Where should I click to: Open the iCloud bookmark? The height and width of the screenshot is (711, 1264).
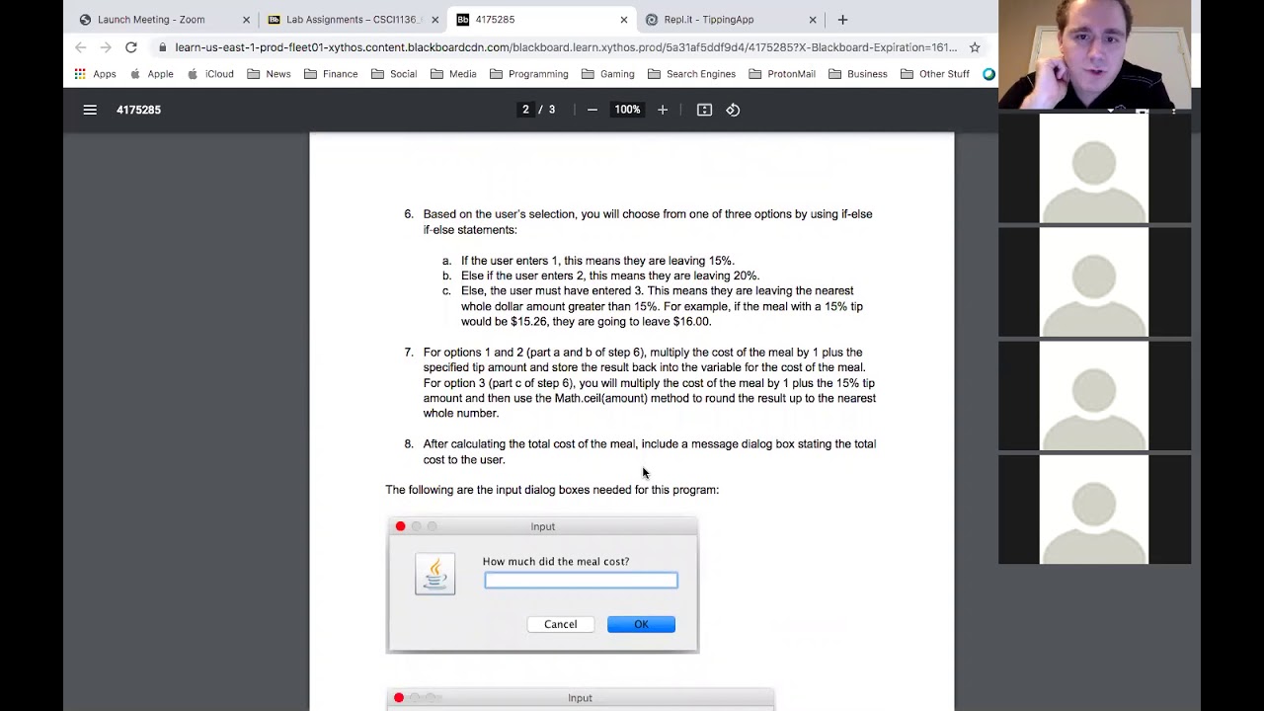pyautogui.click(x=210, y=74)
